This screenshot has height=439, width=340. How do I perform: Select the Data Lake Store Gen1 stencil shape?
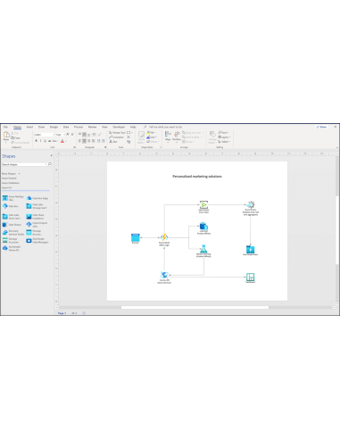click(x=12, y=217)
